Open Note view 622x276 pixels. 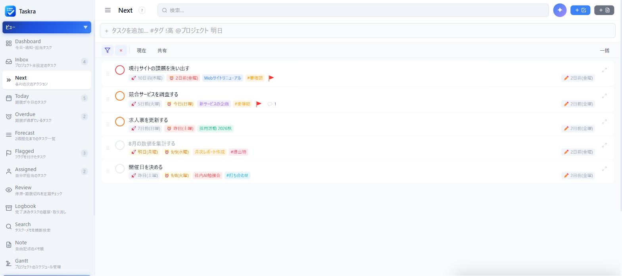pyautogui.click(x=47, y=245)
